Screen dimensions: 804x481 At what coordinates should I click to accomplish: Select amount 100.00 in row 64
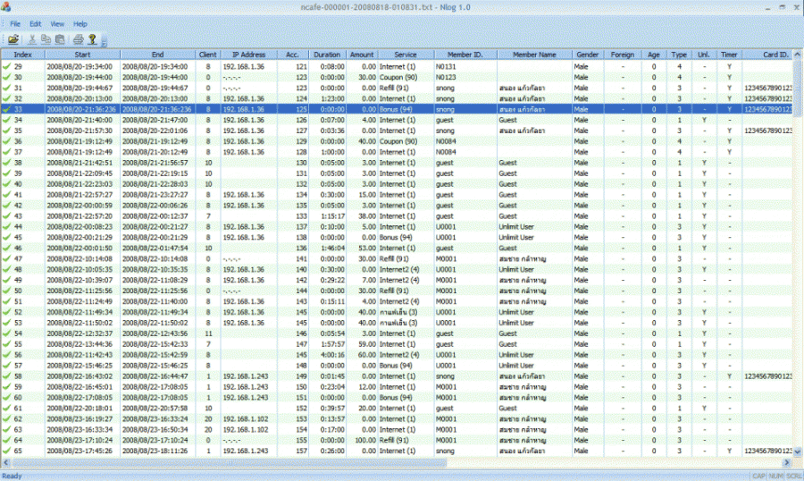(x=365, y=440)
